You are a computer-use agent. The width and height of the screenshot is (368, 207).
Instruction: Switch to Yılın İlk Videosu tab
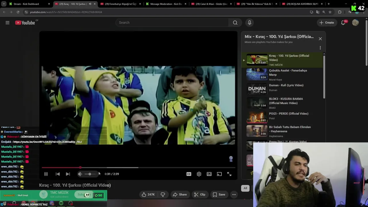pos(257,4)
